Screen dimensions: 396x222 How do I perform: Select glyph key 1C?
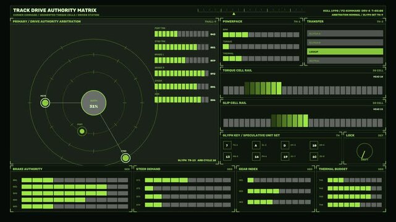(x=314, y=157)
